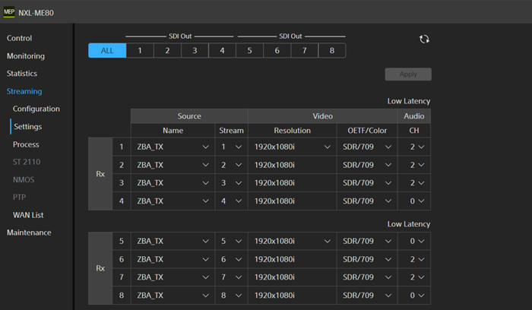Open Rx 1 Audio CH dropdown
This screenshot has width=532, height=310.
click(414, 147)
